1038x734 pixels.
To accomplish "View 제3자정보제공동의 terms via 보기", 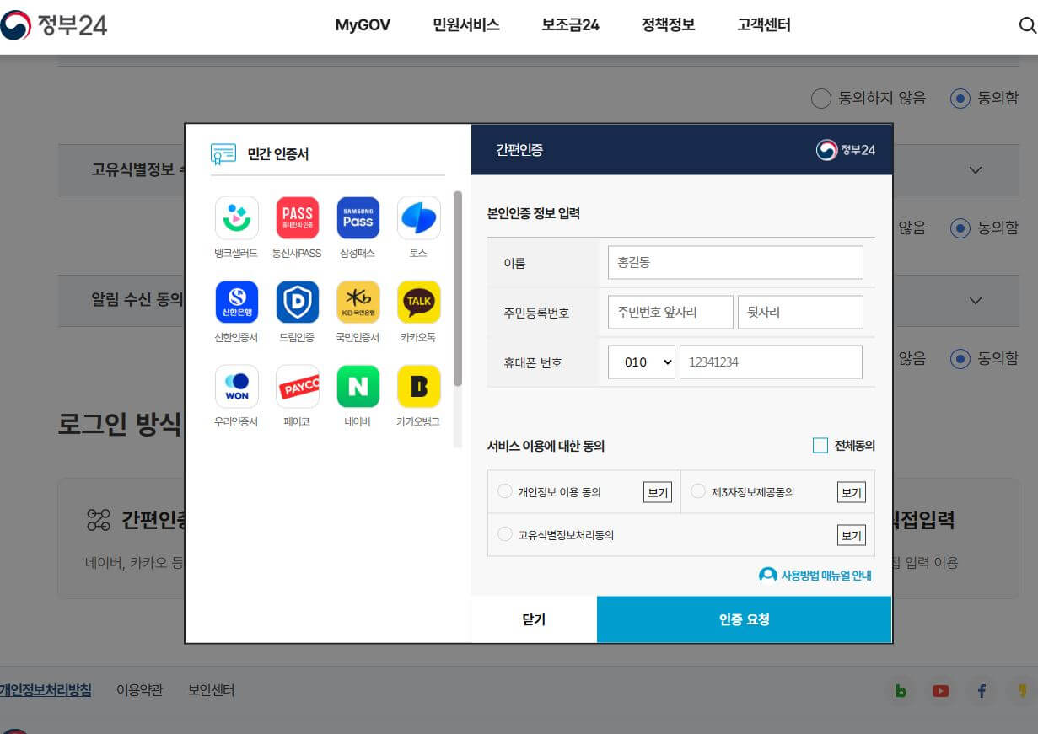I will (852, 492).
